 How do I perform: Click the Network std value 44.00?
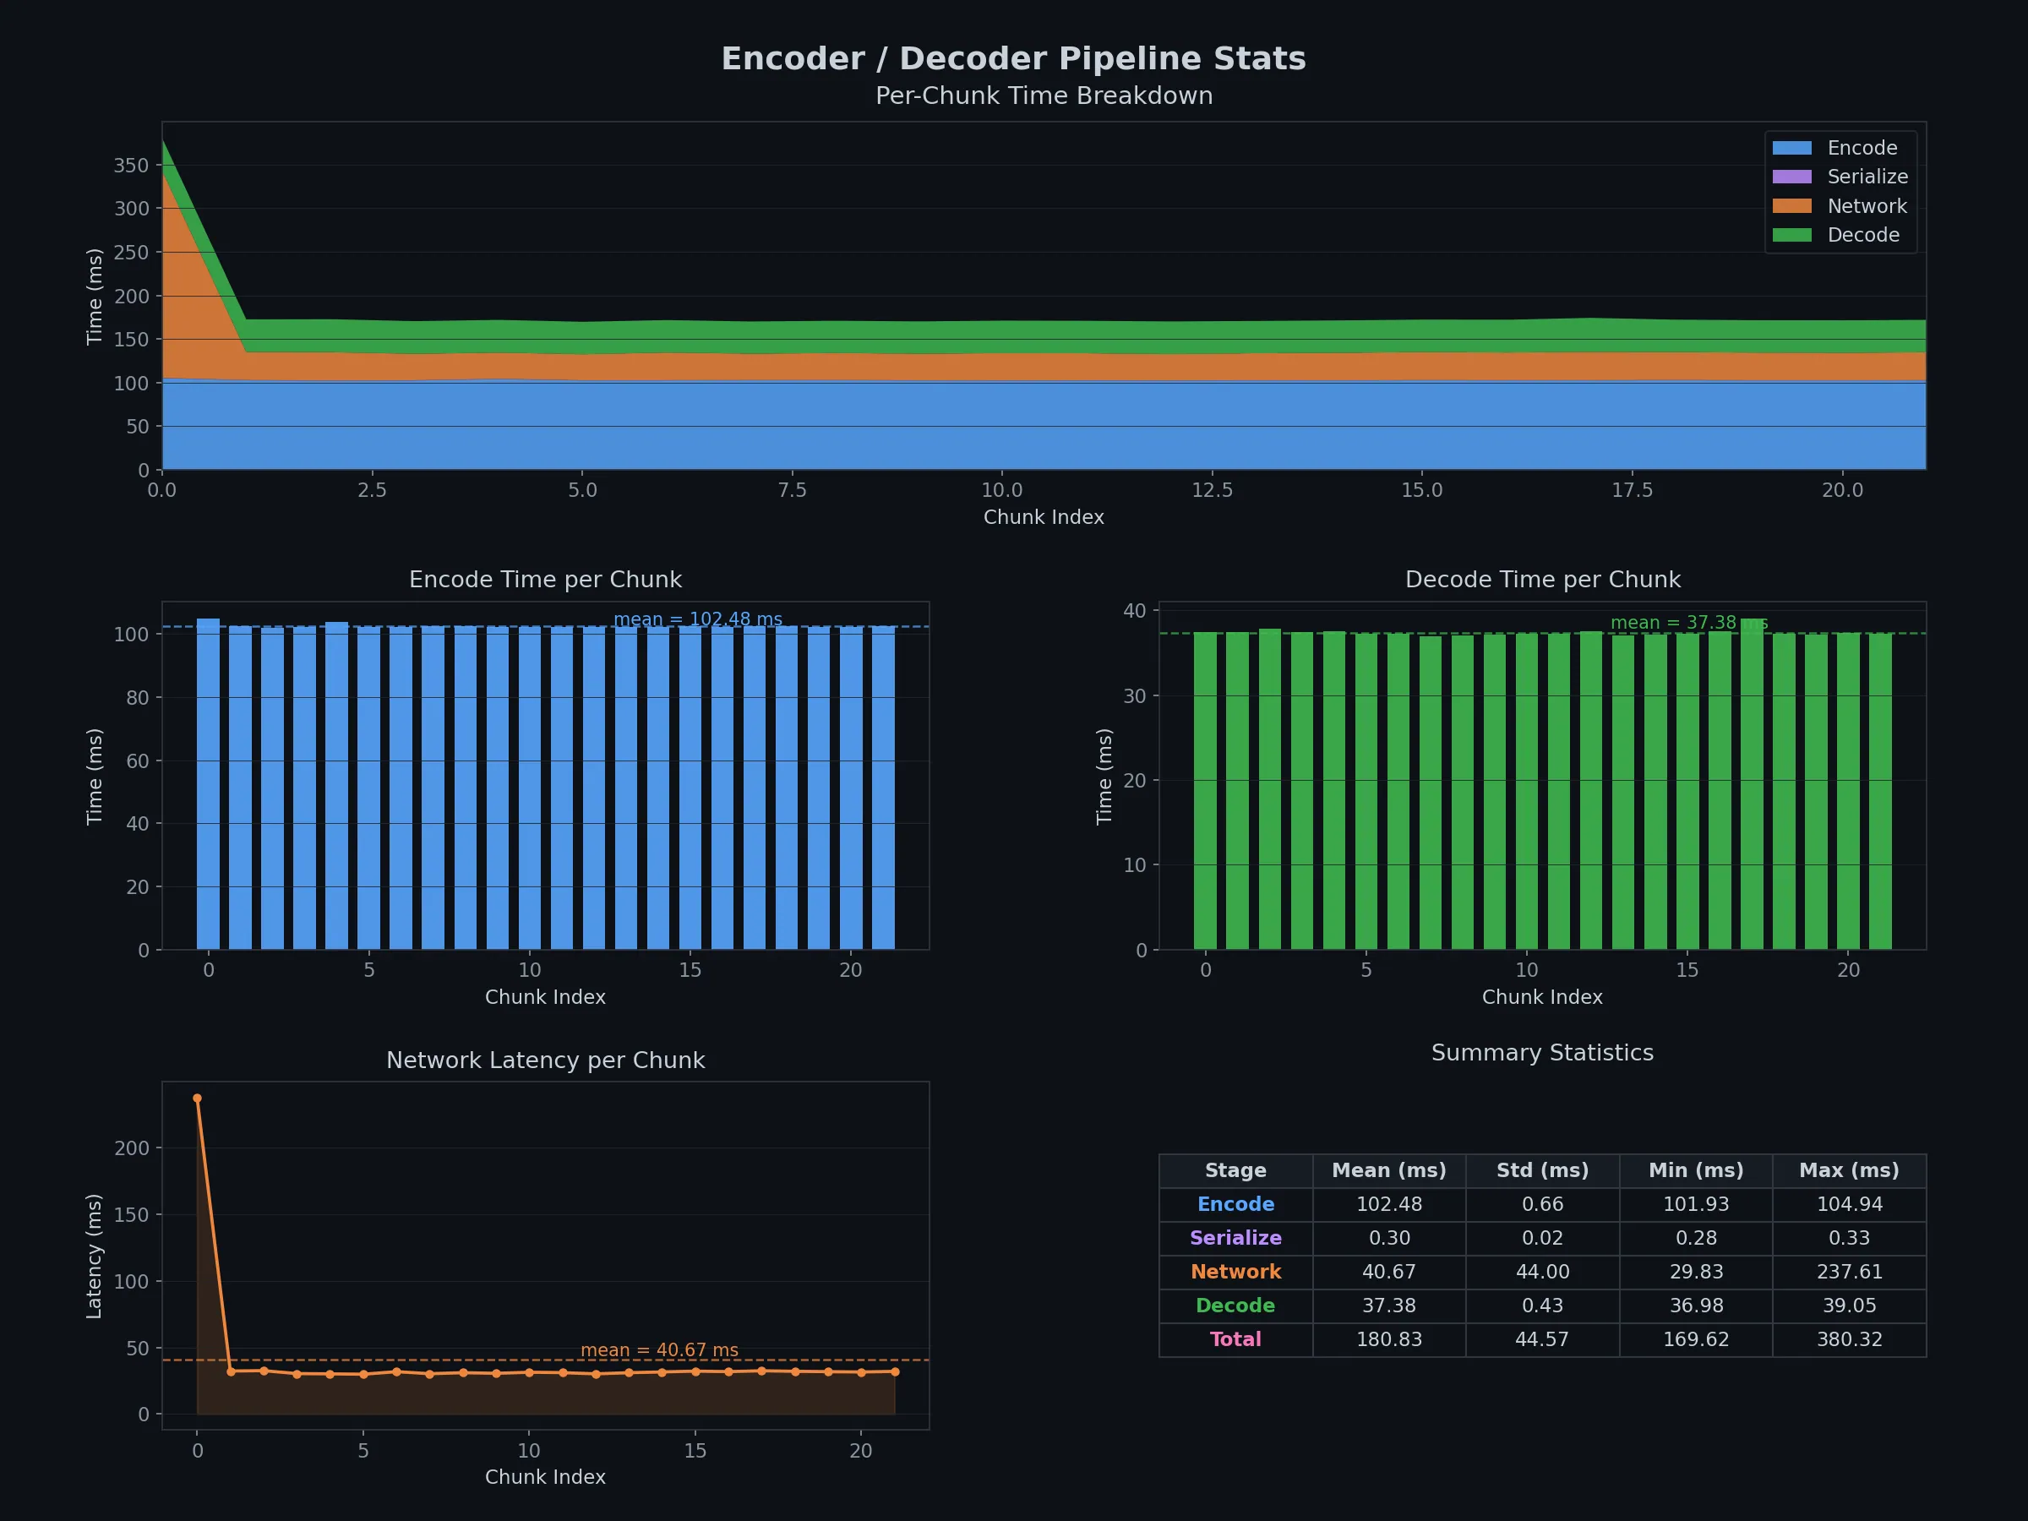[1542, 1272]
